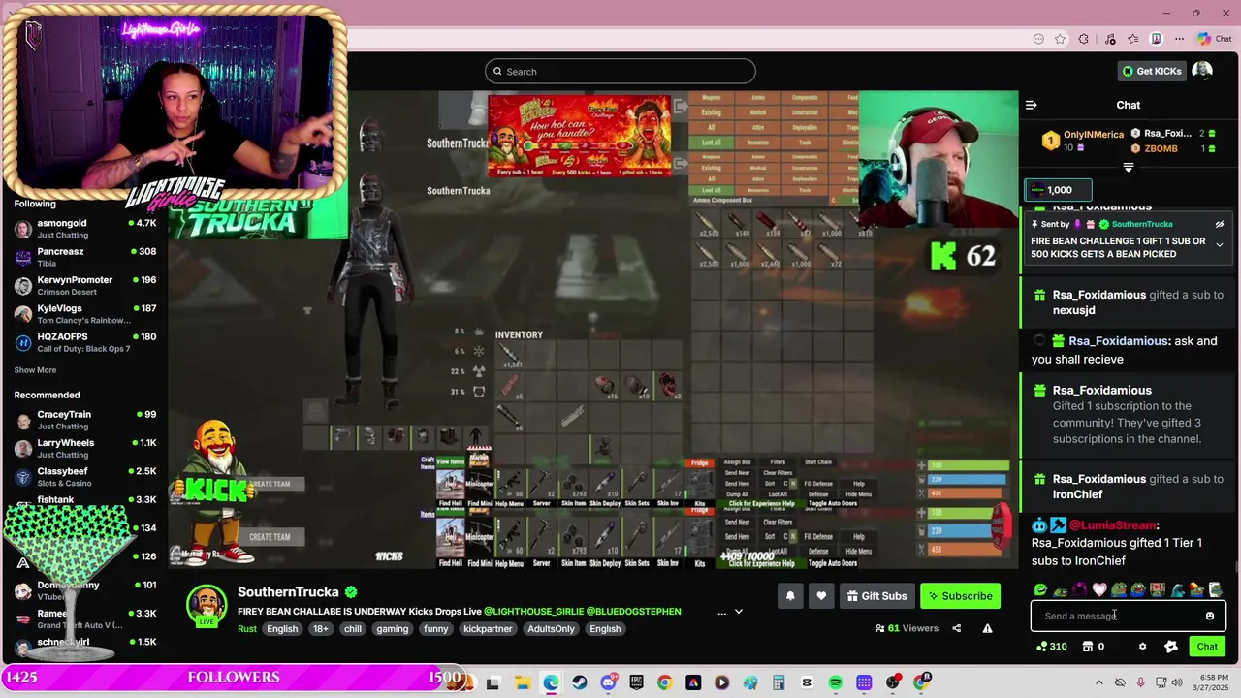This screenshot has width=1241, height=698.
Task: Click the Gift Subs button
Action: click(x=876, y=596)
